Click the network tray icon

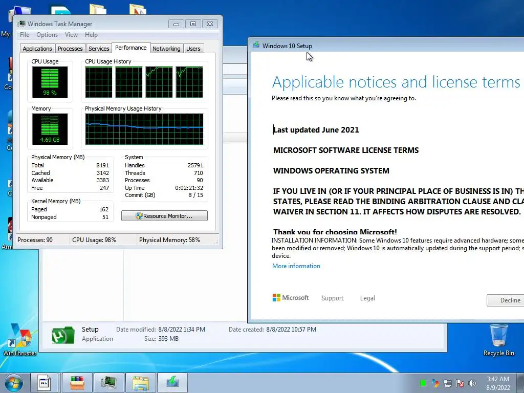point(447,383)
